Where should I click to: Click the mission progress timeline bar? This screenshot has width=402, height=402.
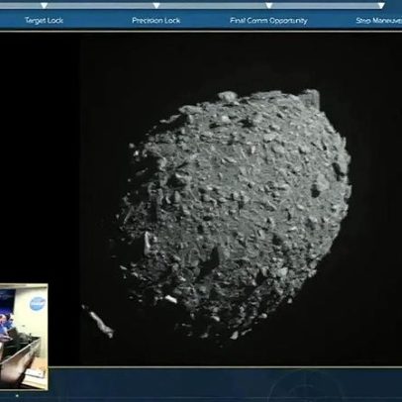(192, 6)
